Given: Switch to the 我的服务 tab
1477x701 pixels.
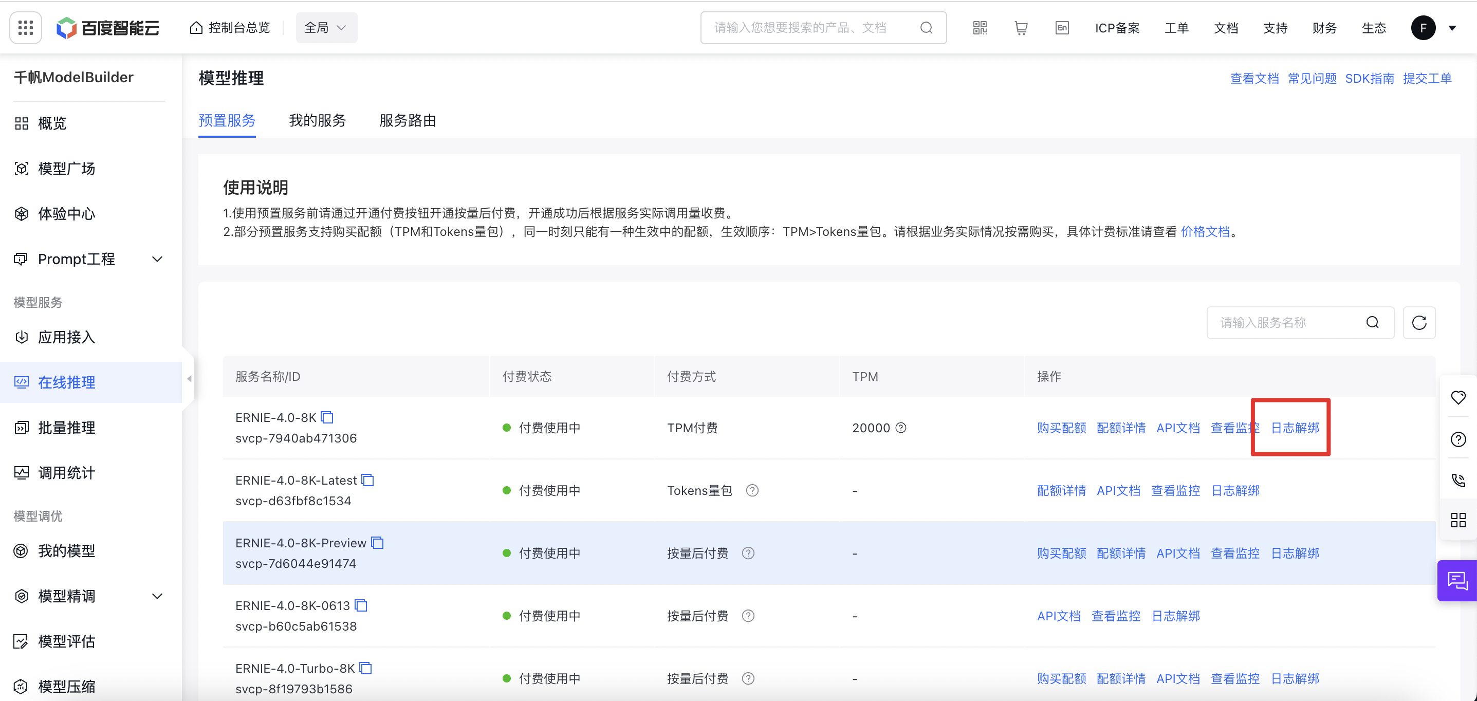Looking at the screenshot, I should [318, 120].
